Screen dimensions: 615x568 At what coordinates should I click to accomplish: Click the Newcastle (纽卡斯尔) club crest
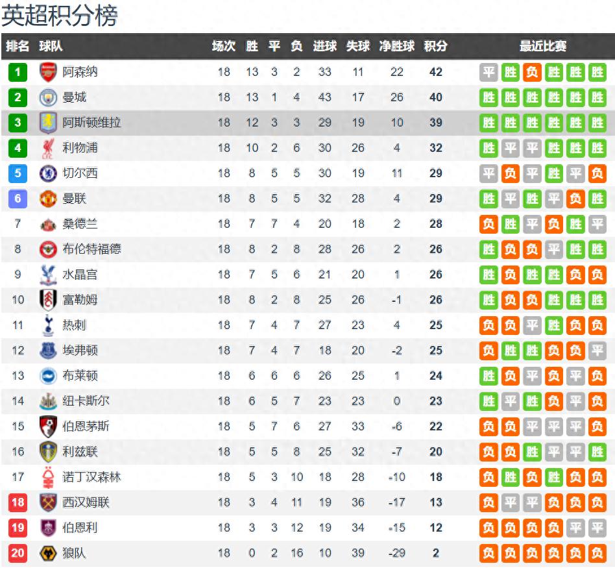(x=47, y=401)
